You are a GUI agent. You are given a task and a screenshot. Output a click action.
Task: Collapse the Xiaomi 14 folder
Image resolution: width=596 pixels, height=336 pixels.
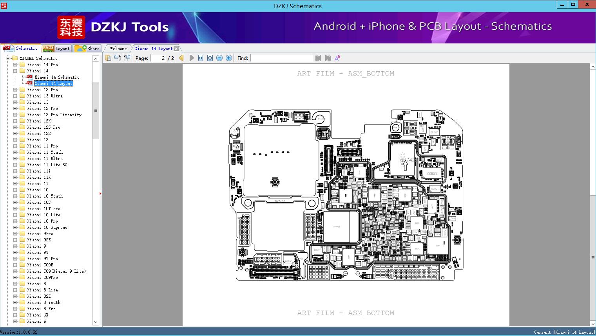(15, 71)
